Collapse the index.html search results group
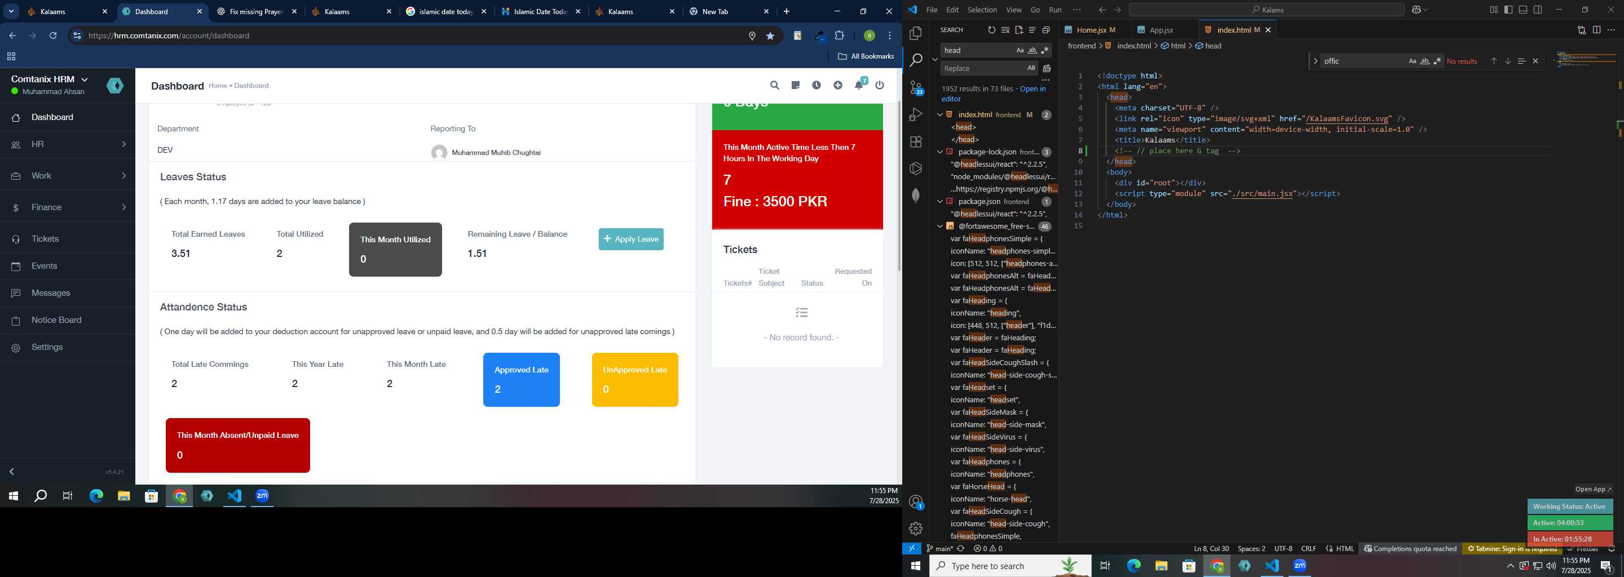 point(939,114)
